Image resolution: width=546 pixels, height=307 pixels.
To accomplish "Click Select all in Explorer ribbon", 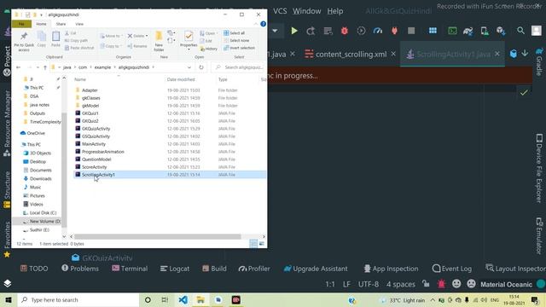I will point(235,33).
